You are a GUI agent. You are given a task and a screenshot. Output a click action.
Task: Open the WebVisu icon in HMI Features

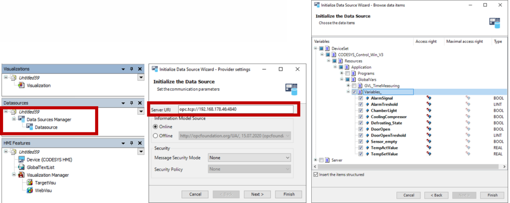pyautogui.click(x=30, y=191)
